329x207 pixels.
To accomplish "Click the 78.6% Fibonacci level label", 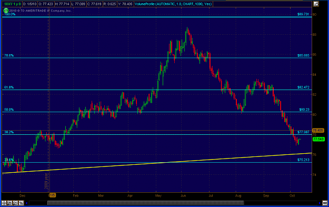I will pyautogui.click(x=9, y=55).
